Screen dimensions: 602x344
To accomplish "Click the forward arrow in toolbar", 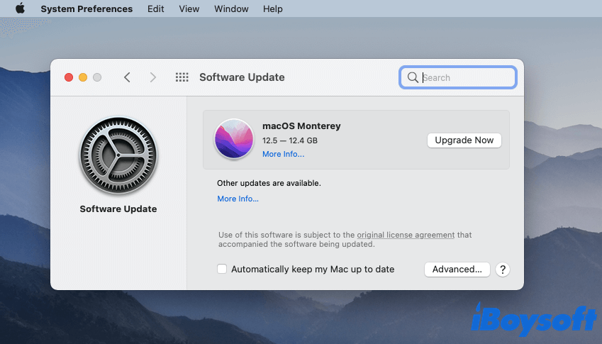I will (152, 77).
